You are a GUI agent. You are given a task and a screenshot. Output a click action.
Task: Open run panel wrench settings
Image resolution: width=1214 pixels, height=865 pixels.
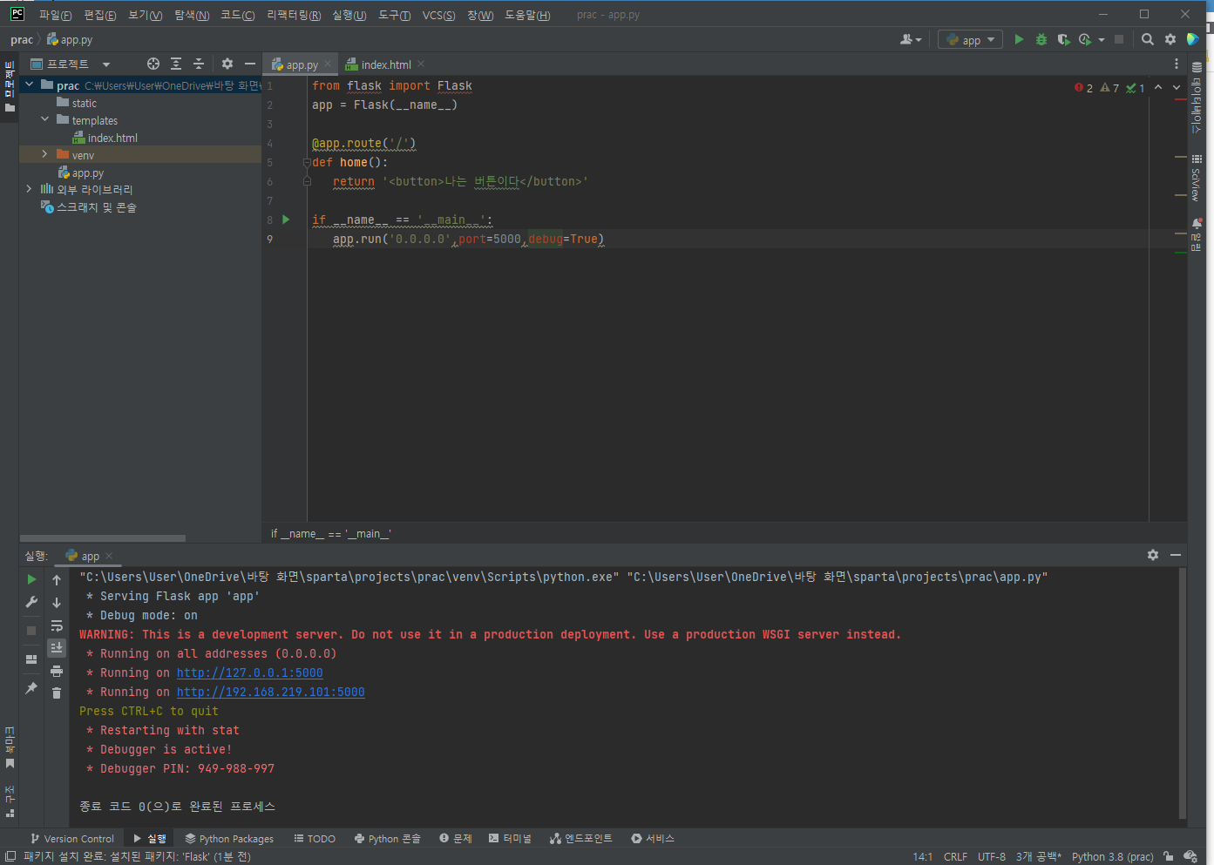31,602
